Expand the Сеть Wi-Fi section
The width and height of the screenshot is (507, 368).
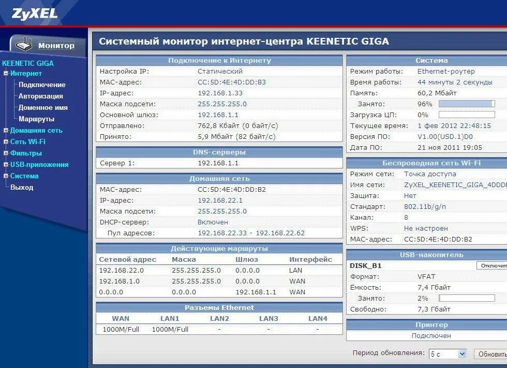point(6,142)
